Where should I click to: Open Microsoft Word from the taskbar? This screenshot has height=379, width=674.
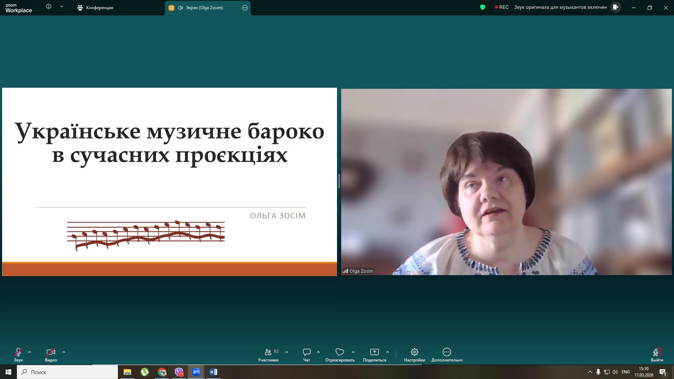coord(213,372)
